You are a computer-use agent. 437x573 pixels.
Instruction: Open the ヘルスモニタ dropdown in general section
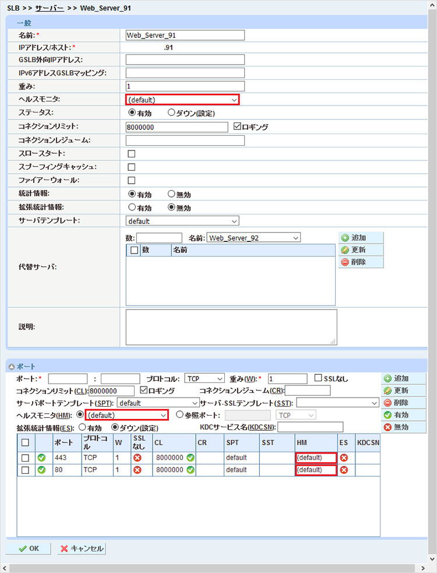182,100
